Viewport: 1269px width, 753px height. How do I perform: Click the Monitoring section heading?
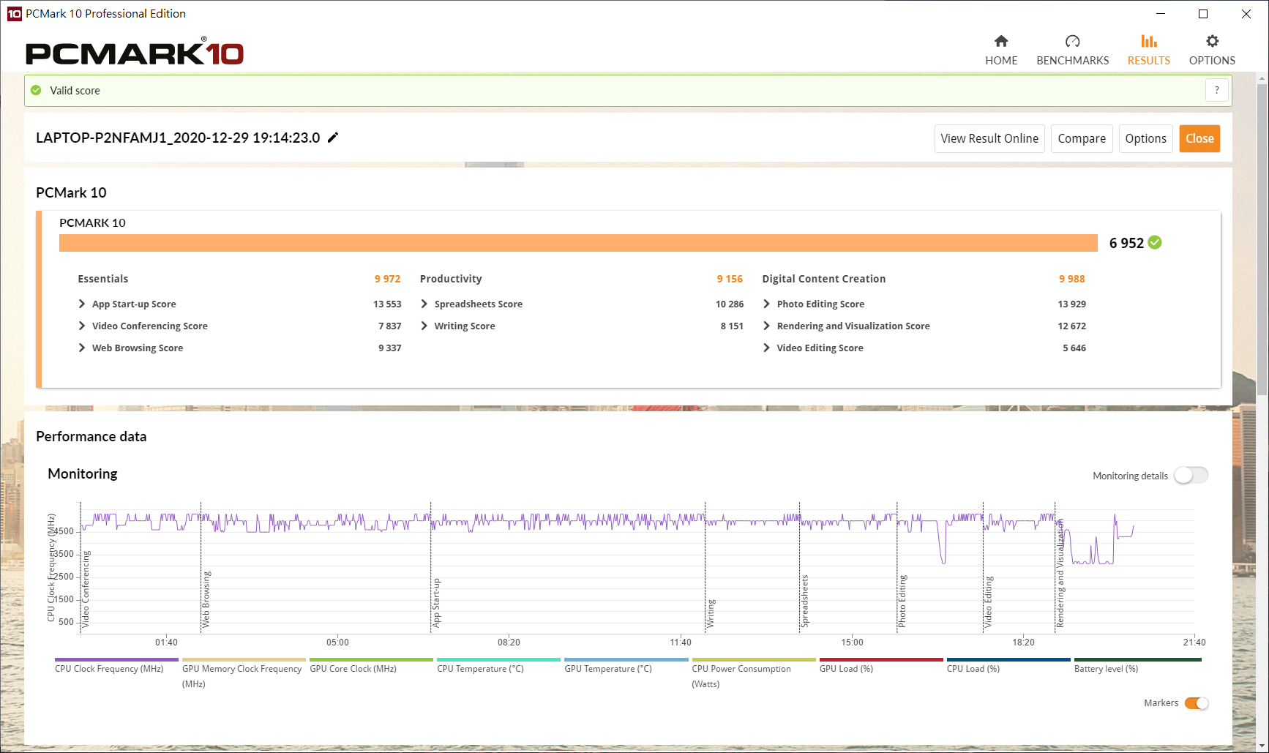[83, 473]
